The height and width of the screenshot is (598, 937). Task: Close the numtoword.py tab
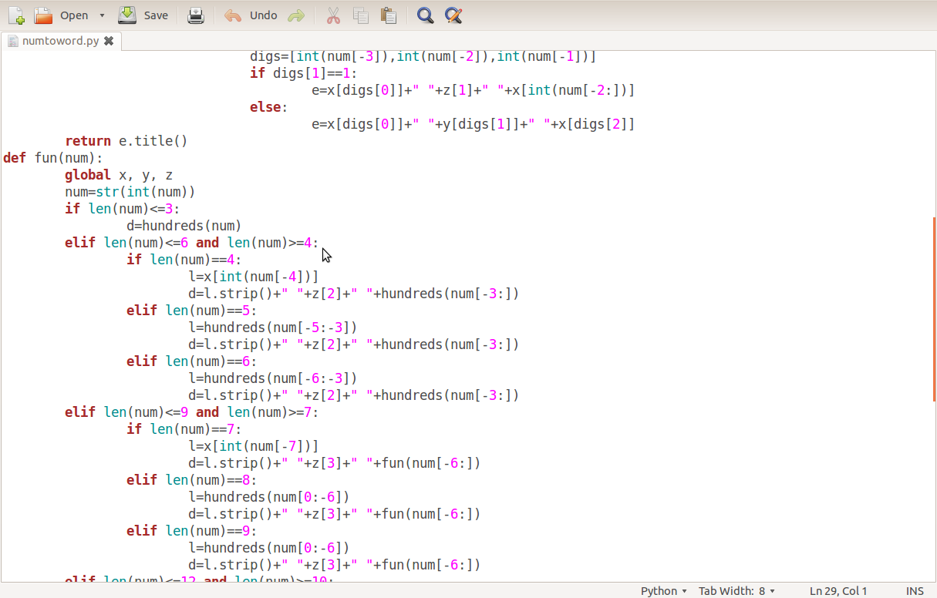(x=107, y=42)
